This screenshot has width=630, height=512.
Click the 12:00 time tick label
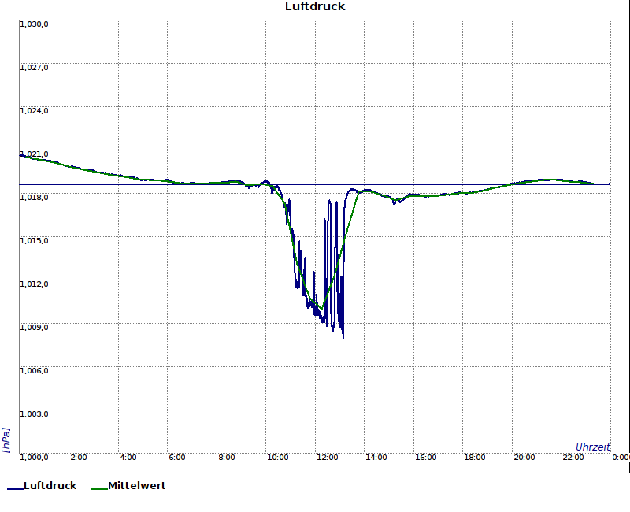[x=327, y=458]
